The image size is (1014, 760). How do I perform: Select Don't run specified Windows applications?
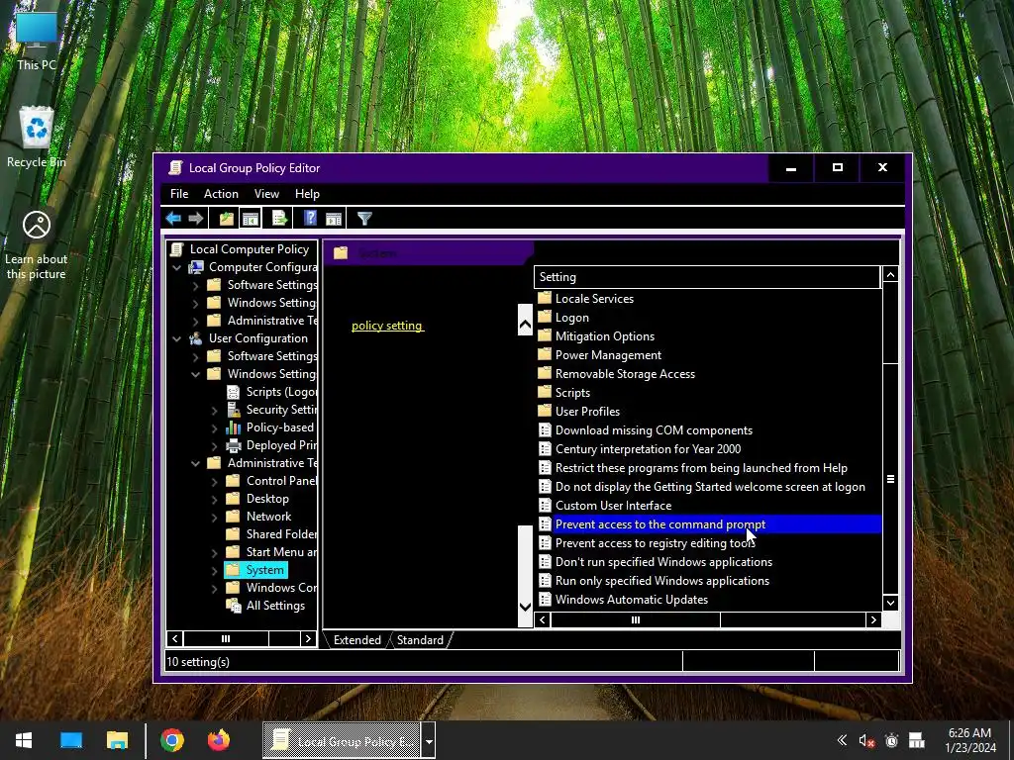[656, 562]
